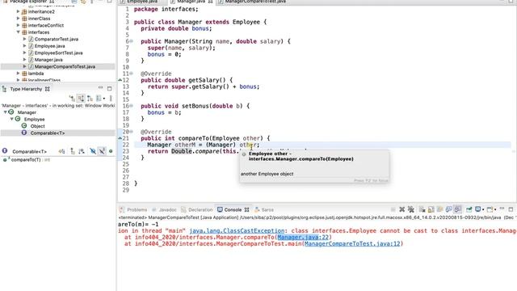
Task: Show the subtype hierarchy view
Action: click(90, 99)
